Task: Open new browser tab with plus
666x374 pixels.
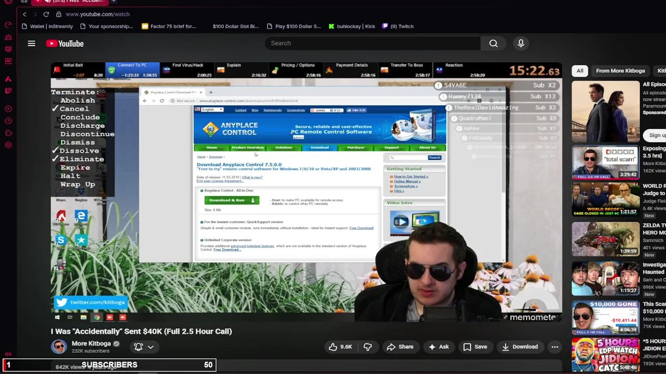Action: coord(113,2)
